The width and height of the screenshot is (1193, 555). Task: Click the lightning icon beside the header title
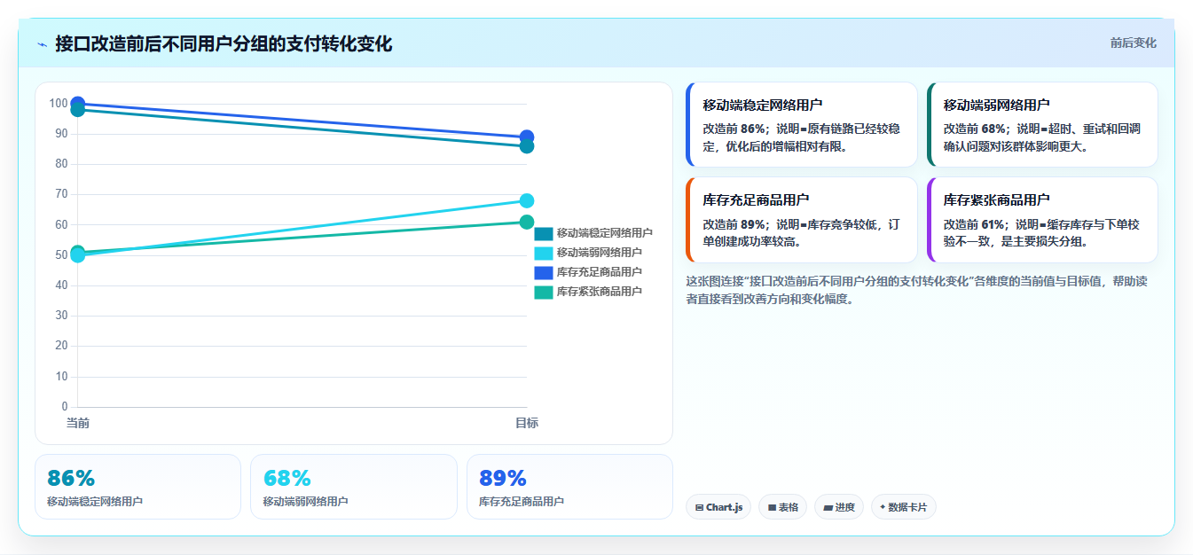tap(43, 44)
